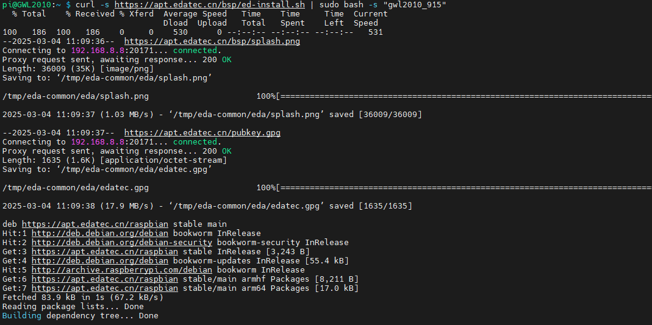Click the Get:6 armhf Packages repository link
The image size is (652, 325).
104,279
